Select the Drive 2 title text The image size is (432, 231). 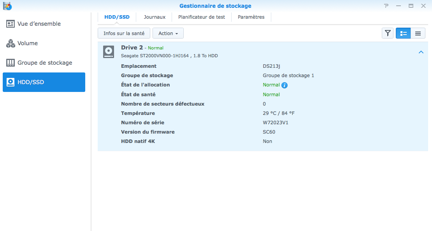(132, 48)
